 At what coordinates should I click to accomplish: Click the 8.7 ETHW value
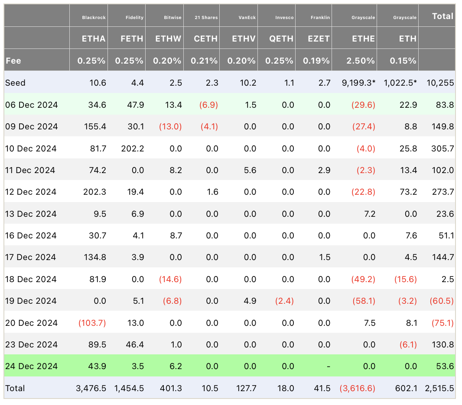[176, 235]
